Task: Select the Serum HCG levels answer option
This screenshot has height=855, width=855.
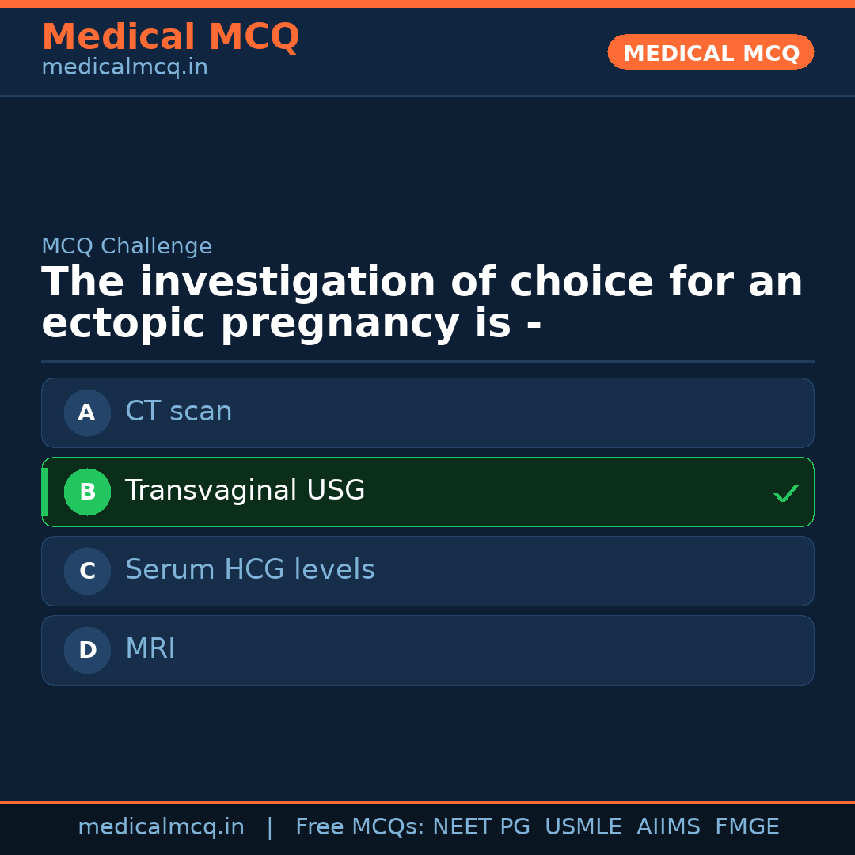Action: tap(427, 571)
